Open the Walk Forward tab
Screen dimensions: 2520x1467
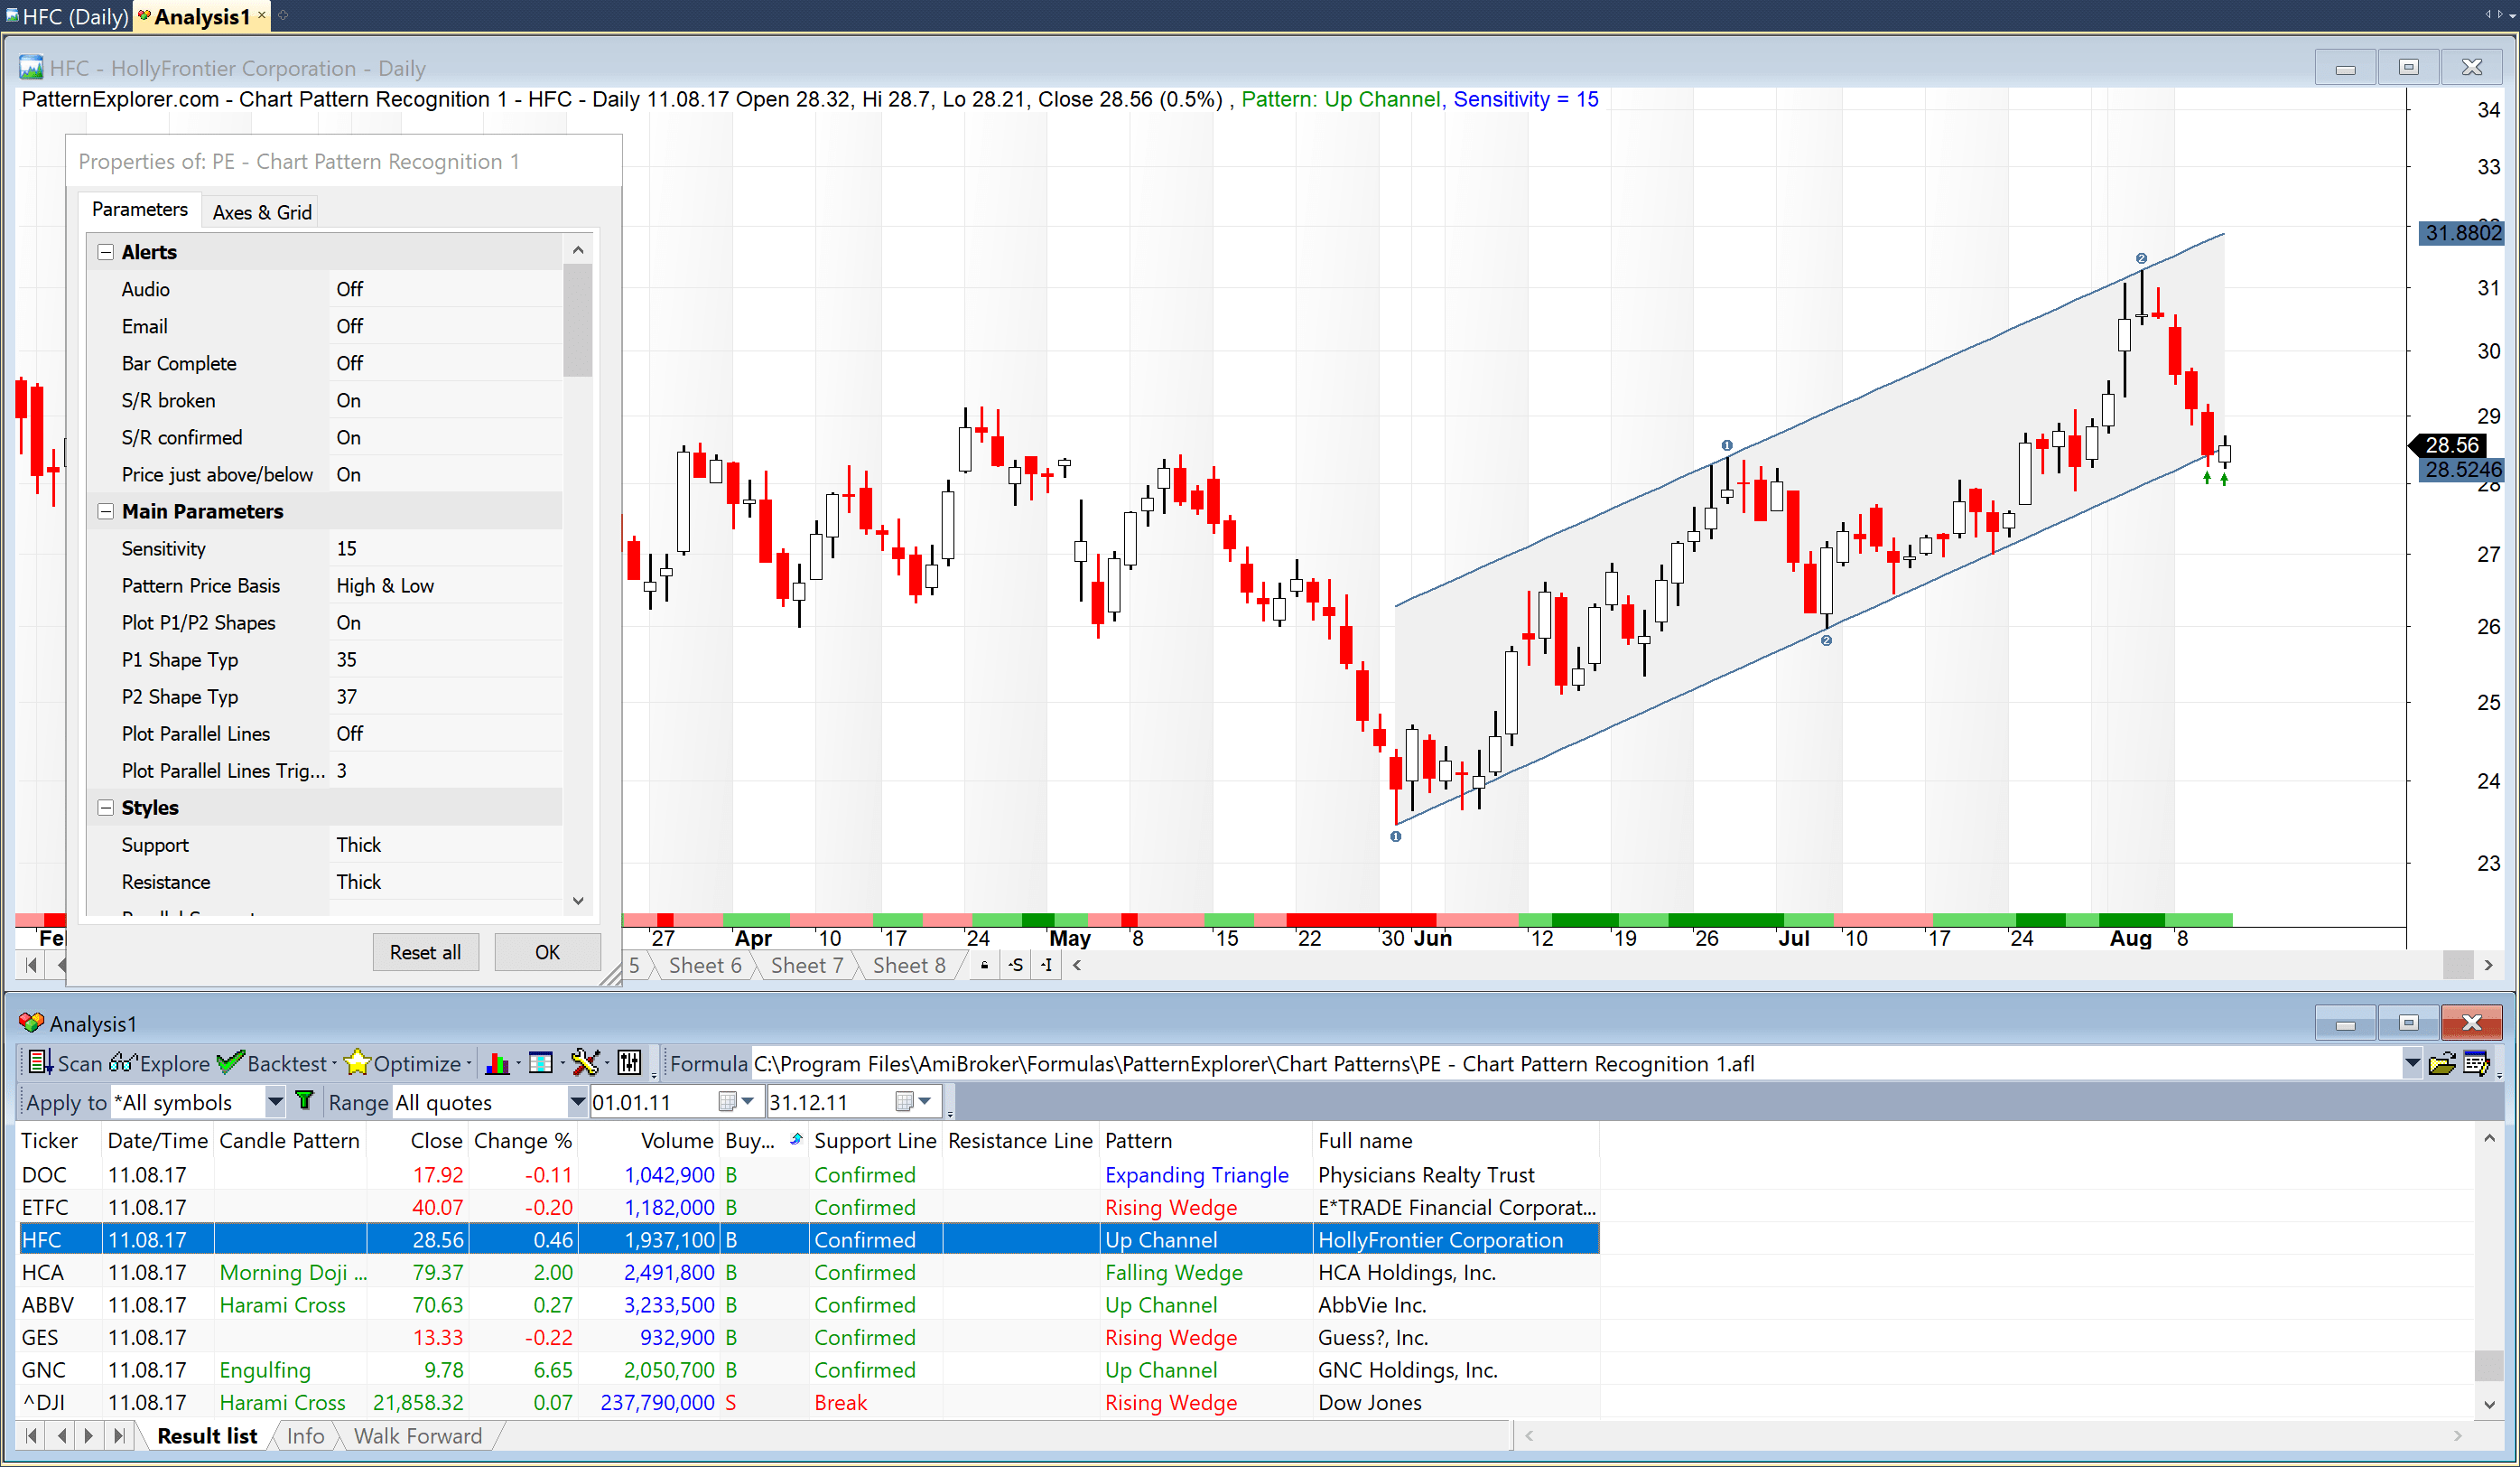click(x=418, y=1435)
